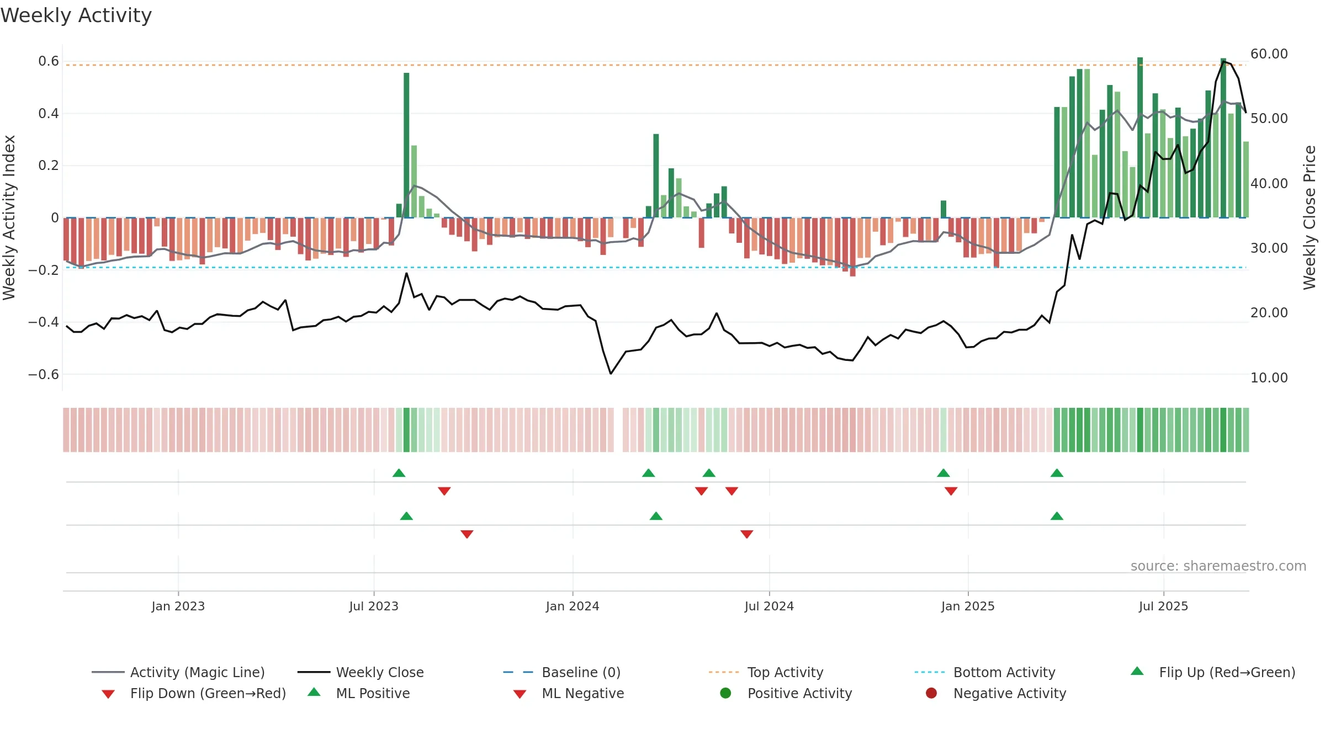Click the 'Weekly Close Price' axis title

[1310, 217]
